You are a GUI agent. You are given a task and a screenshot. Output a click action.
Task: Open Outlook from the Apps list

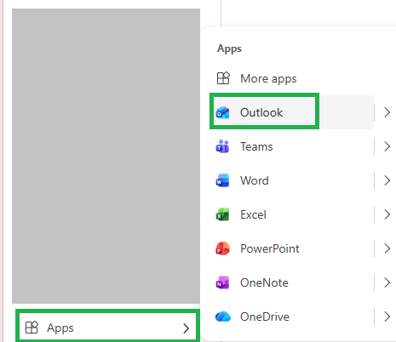click(292, 112)
